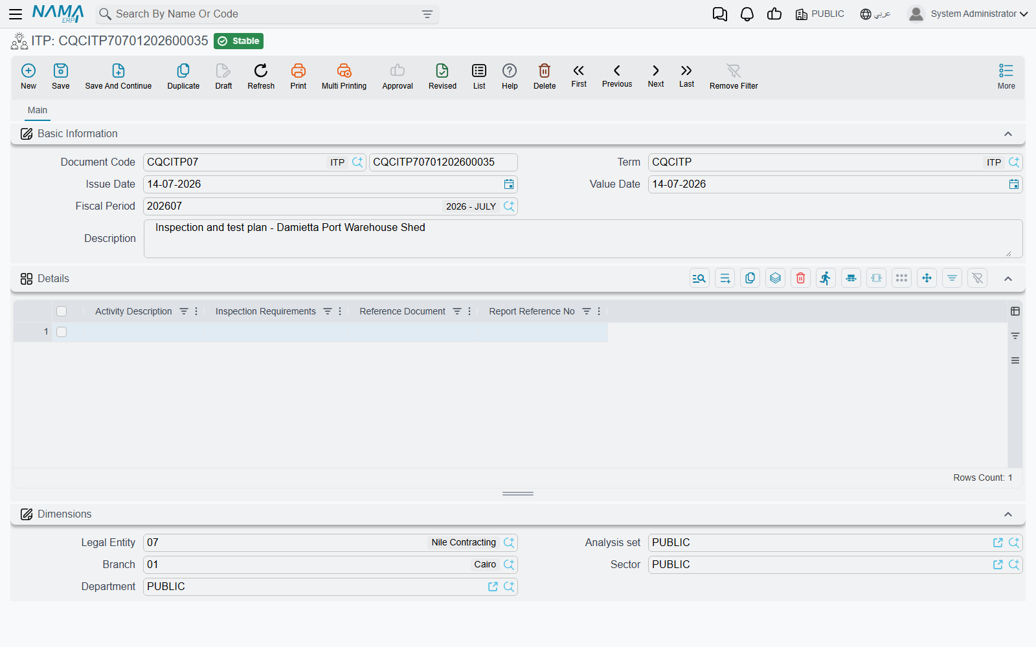Open Inspection Requirements column filter
Viewport: 1036px width, 647px height.
coord(328,311)
